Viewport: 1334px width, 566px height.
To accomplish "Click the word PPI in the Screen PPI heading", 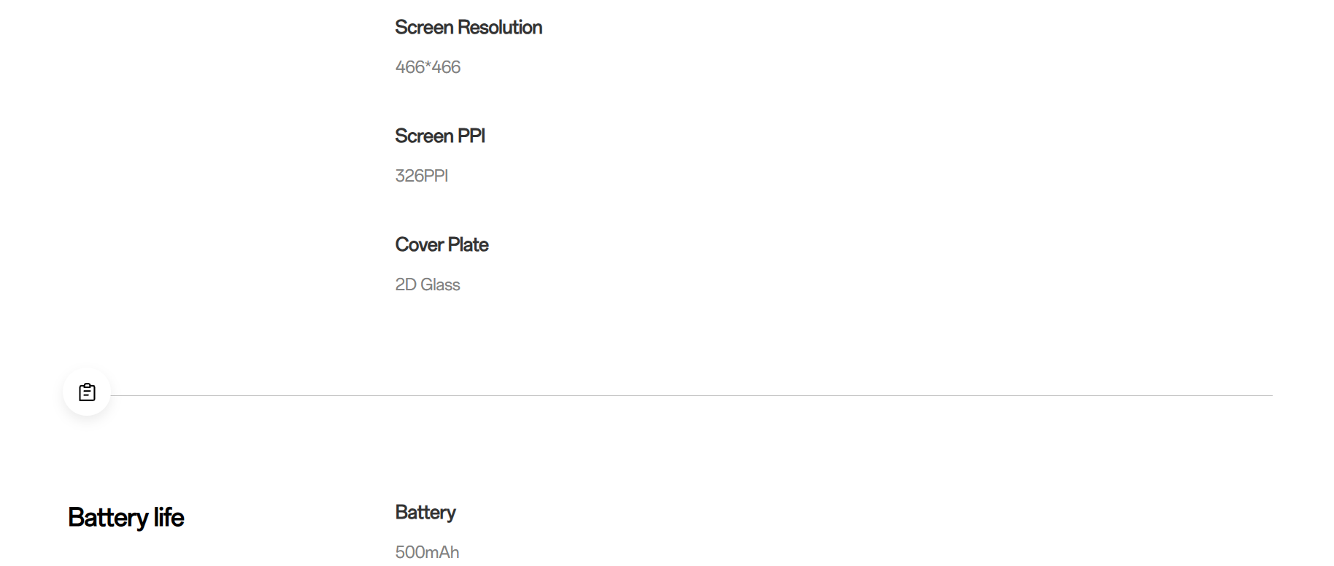I will (x=471, y=136).
